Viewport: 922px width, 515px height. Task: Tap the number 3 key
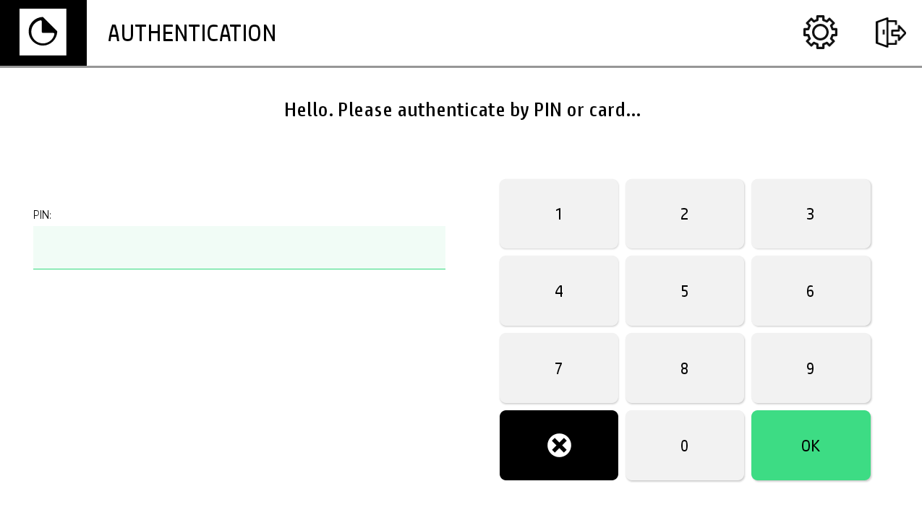coord(811,214)
